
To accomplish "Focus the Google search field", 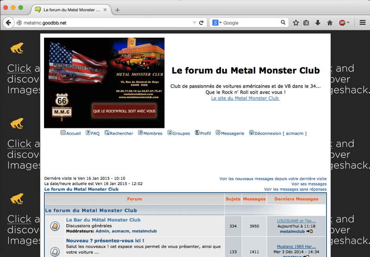I will [251, 23].
